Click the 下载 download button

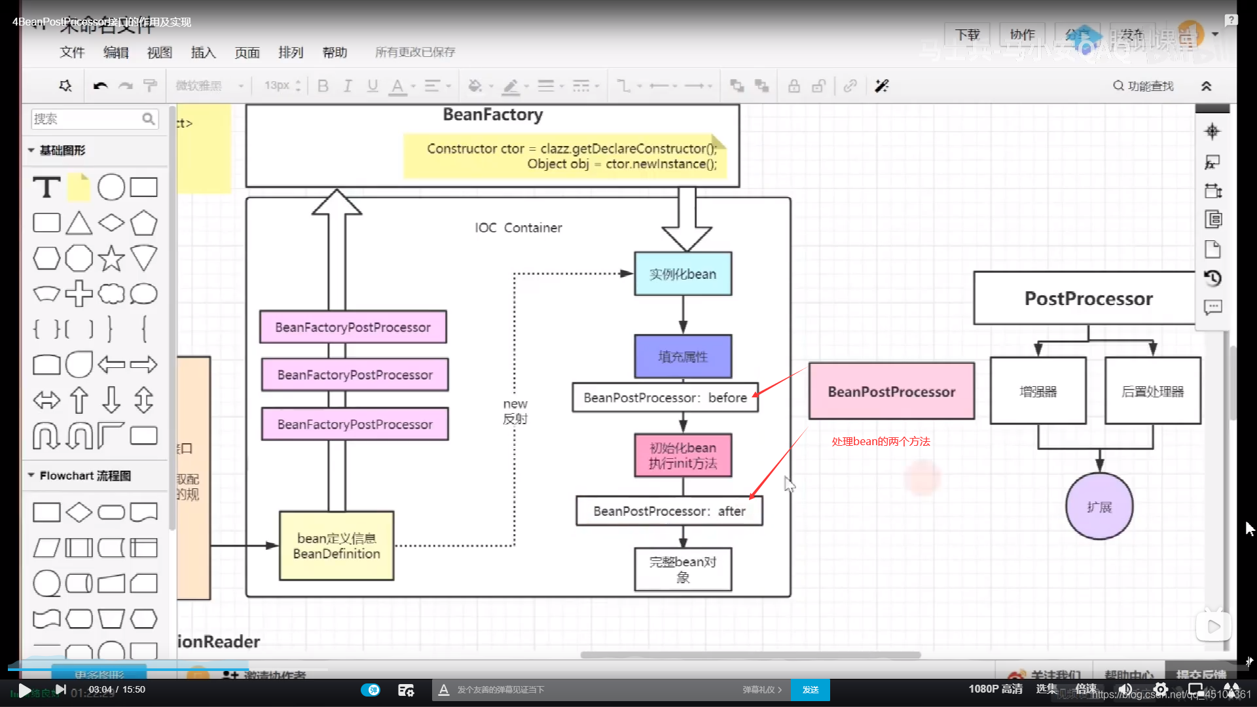pos(967,35)
